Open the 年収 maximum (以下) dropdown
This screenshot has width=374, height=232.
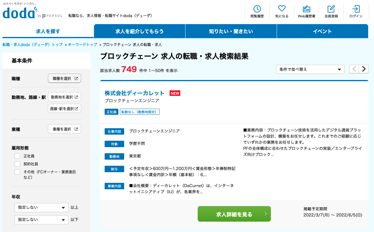(41, 220)
